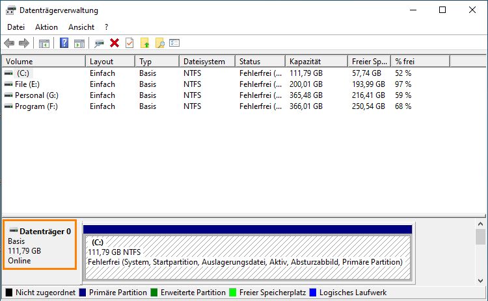488x301 pixels.
Task: Click the Basis cell in Personal (G:) row
Action: point(148,95)
